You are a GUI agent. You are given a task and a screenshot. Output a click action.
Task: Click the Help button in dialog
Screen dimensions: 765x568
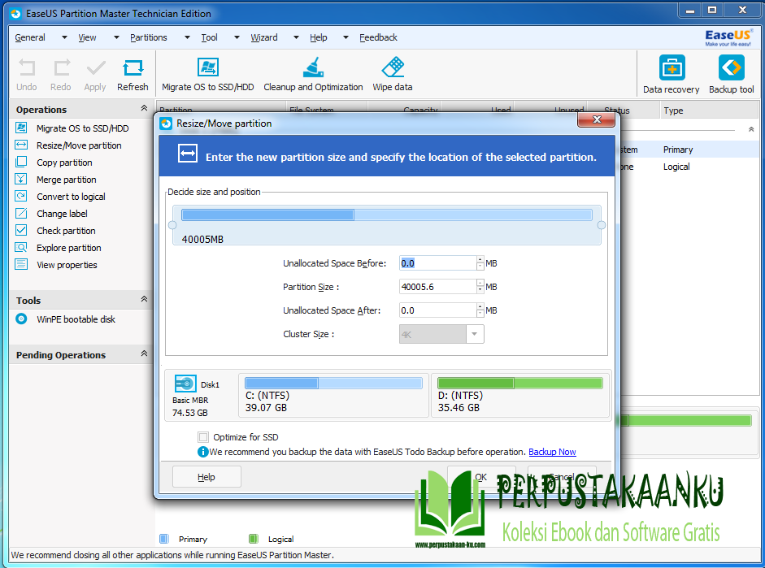pyautogui.click(x=206, y=477)
